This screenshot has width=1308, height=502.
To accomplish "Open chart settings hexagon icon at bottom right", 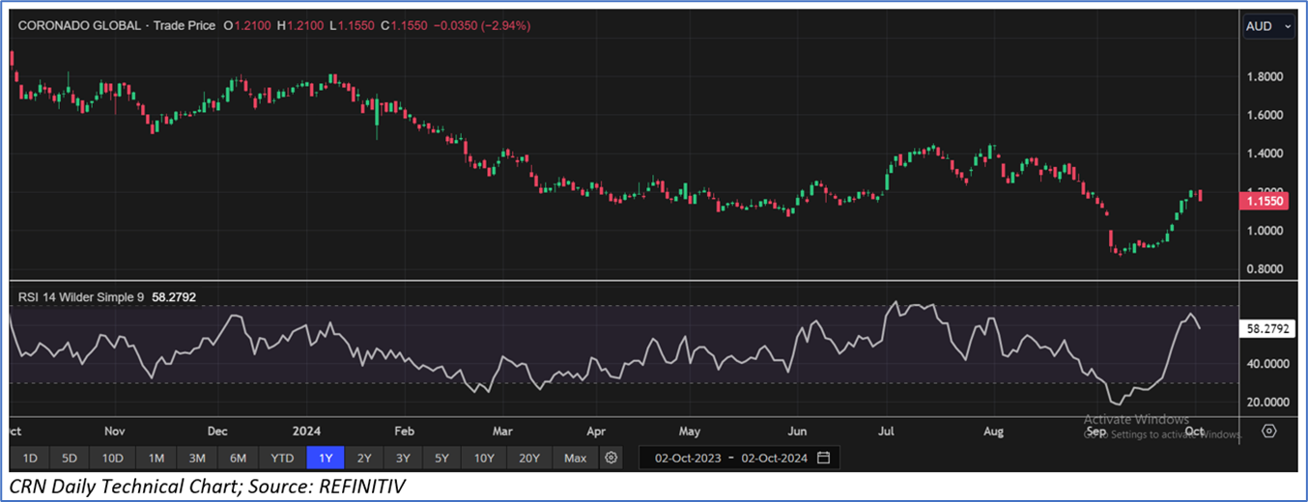I will [1269, 431].
